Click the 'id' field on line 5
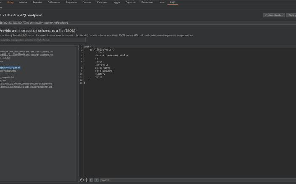Screen dimensions: 296x184 pos(97,59)
